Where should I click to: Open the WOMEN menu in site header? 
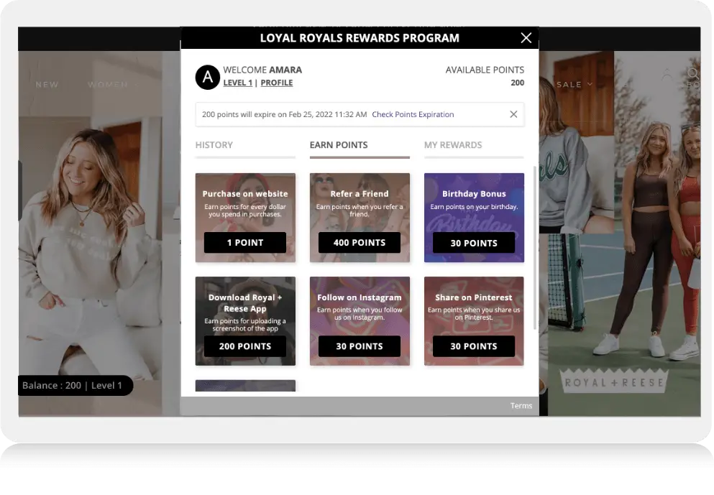(108, 85)
